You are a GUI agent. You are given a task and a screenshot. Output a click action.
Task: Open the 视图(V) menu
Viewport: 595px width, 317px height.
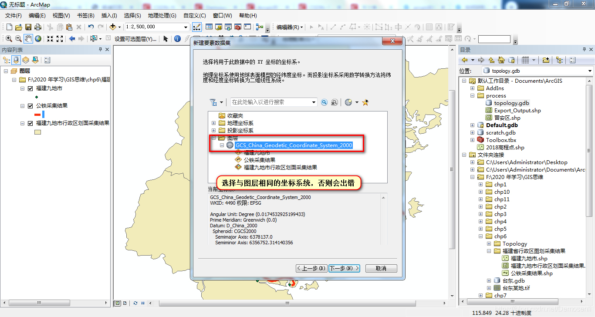pos(61,16)
